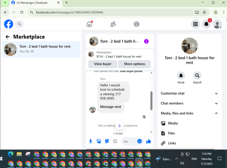This screenshot has height=168, width=227.
Task: Expand Chat members section
Action: [189, 104]
